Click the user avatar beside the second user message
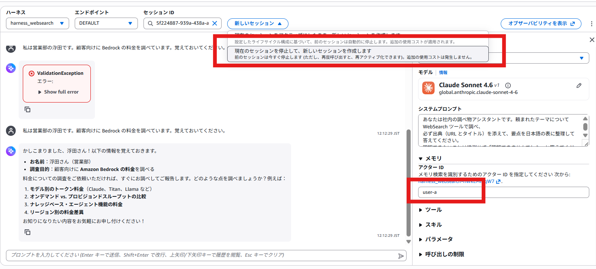The width and height of the screenshot is (596, 269). pyautogui.click(x=11, y=131)
